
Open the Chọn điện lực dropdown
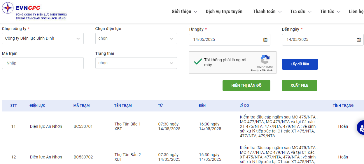pos(136,39)
